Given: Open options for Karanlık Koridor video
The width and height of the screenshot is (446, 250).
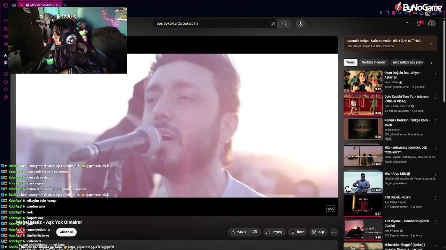Looking at the screenshot, I should pyautogui.click(x=435, y=121).
